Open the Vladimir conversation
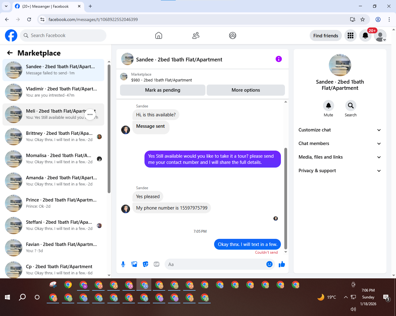The height and width of the screenshot is (316, 396). click(53, 92)
